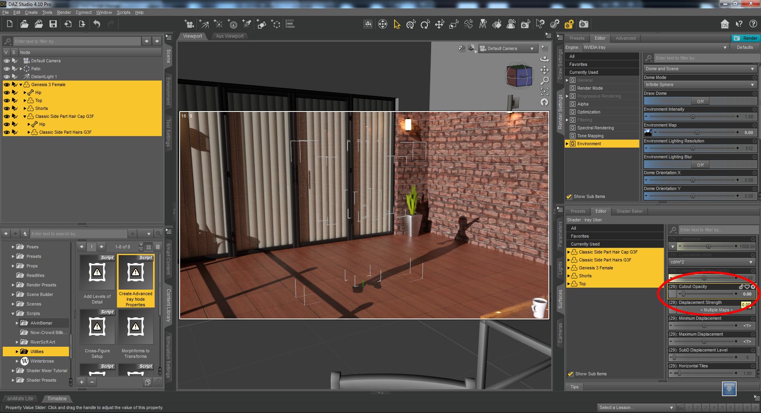Switch to the Advanced render settings tab
The width and height of the screenshot is (761, 413).
[625, 38]
